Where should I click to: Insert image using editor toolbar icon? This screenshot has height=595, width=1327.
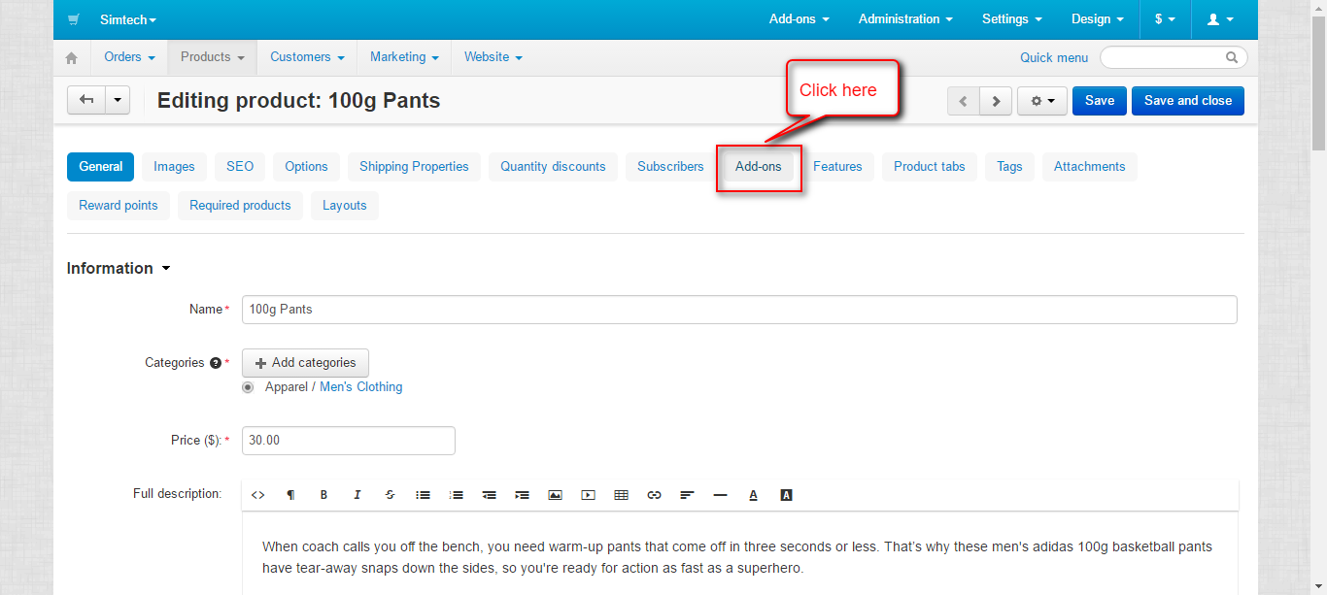pyautogui.click(x=555, y=495)
